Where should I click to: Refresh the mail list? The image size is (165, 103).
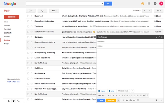pos(42,11)
